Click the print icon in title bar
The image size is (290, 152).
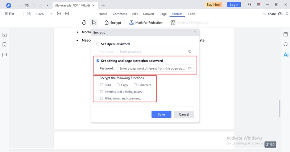point(27,5)
